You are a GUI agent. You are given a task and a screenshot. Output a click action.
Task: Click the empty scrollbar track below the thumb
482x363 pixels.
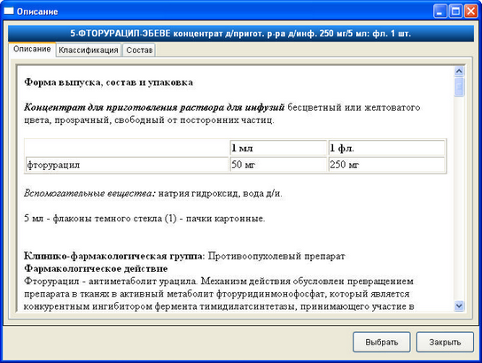point(459,198)
